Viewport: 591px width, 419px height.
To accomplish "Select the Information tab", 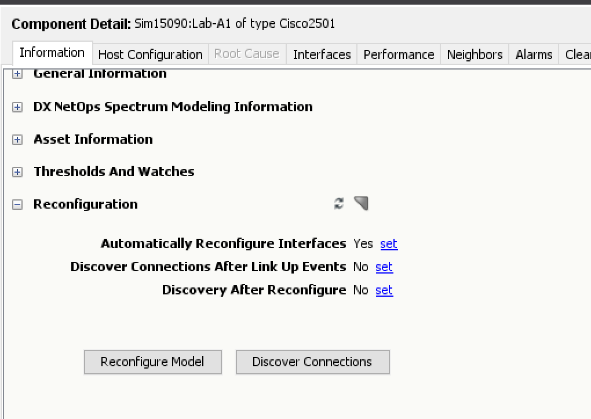I will click(x=52, y=53).
